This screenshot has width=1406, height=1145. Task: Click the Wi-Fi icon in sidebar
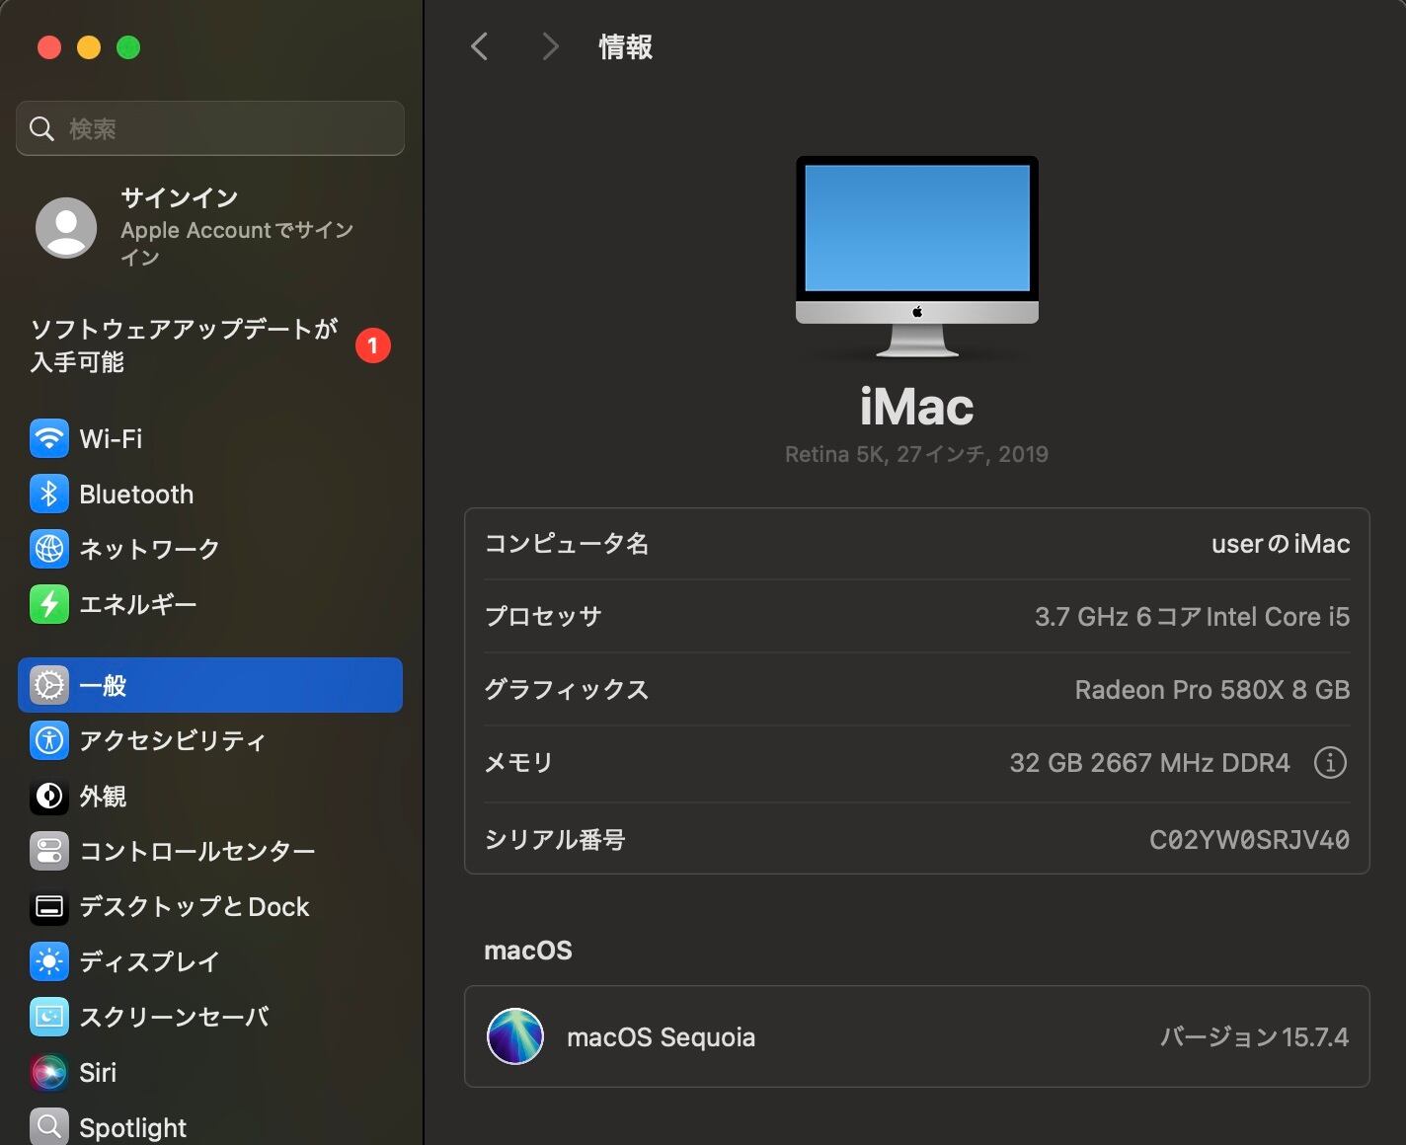tap(49, 439)
